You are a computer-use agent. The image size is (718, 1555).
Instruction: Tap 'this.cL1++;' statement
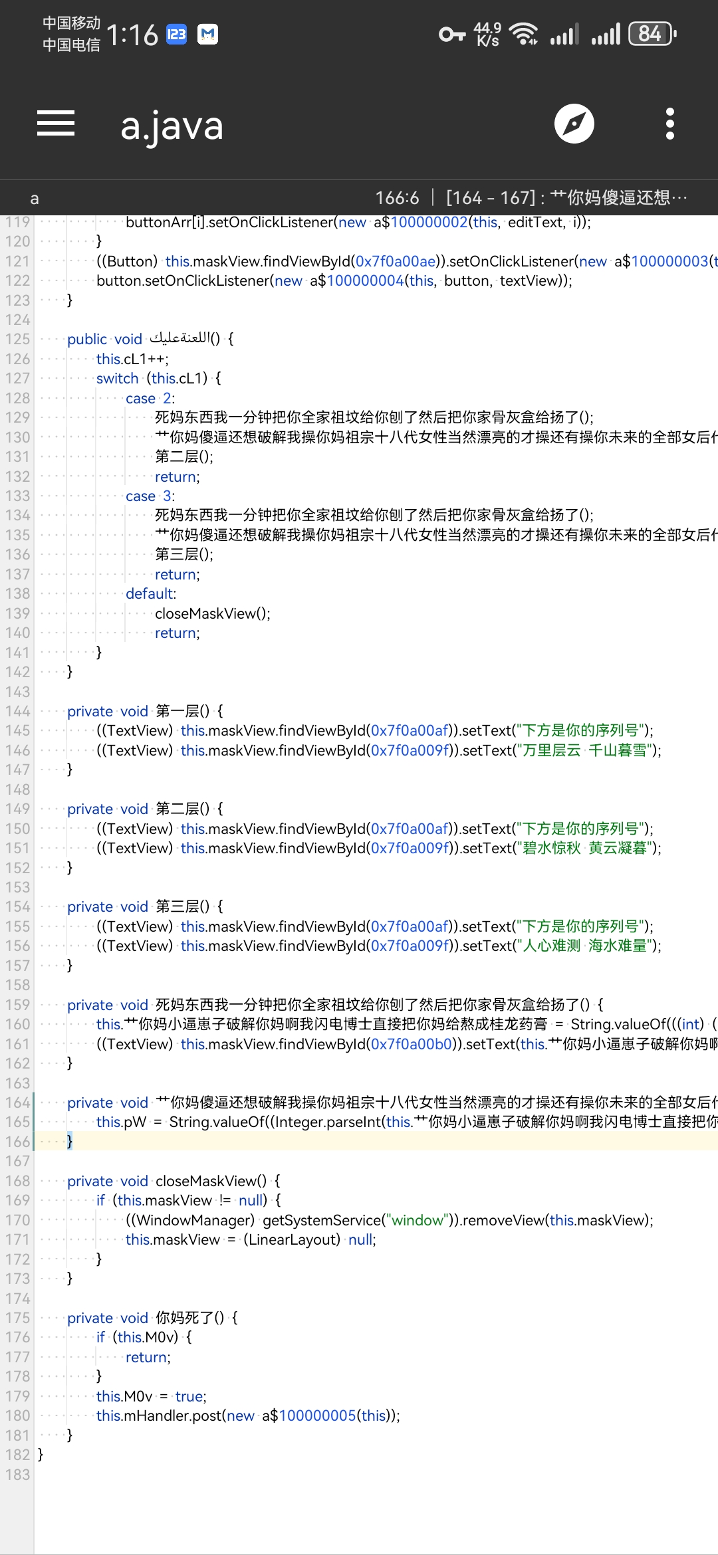[x=132, y=359]
